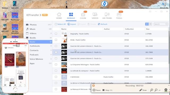170x95 pixels.
Task: Click the Music note icon
Action: pos(27,29)
